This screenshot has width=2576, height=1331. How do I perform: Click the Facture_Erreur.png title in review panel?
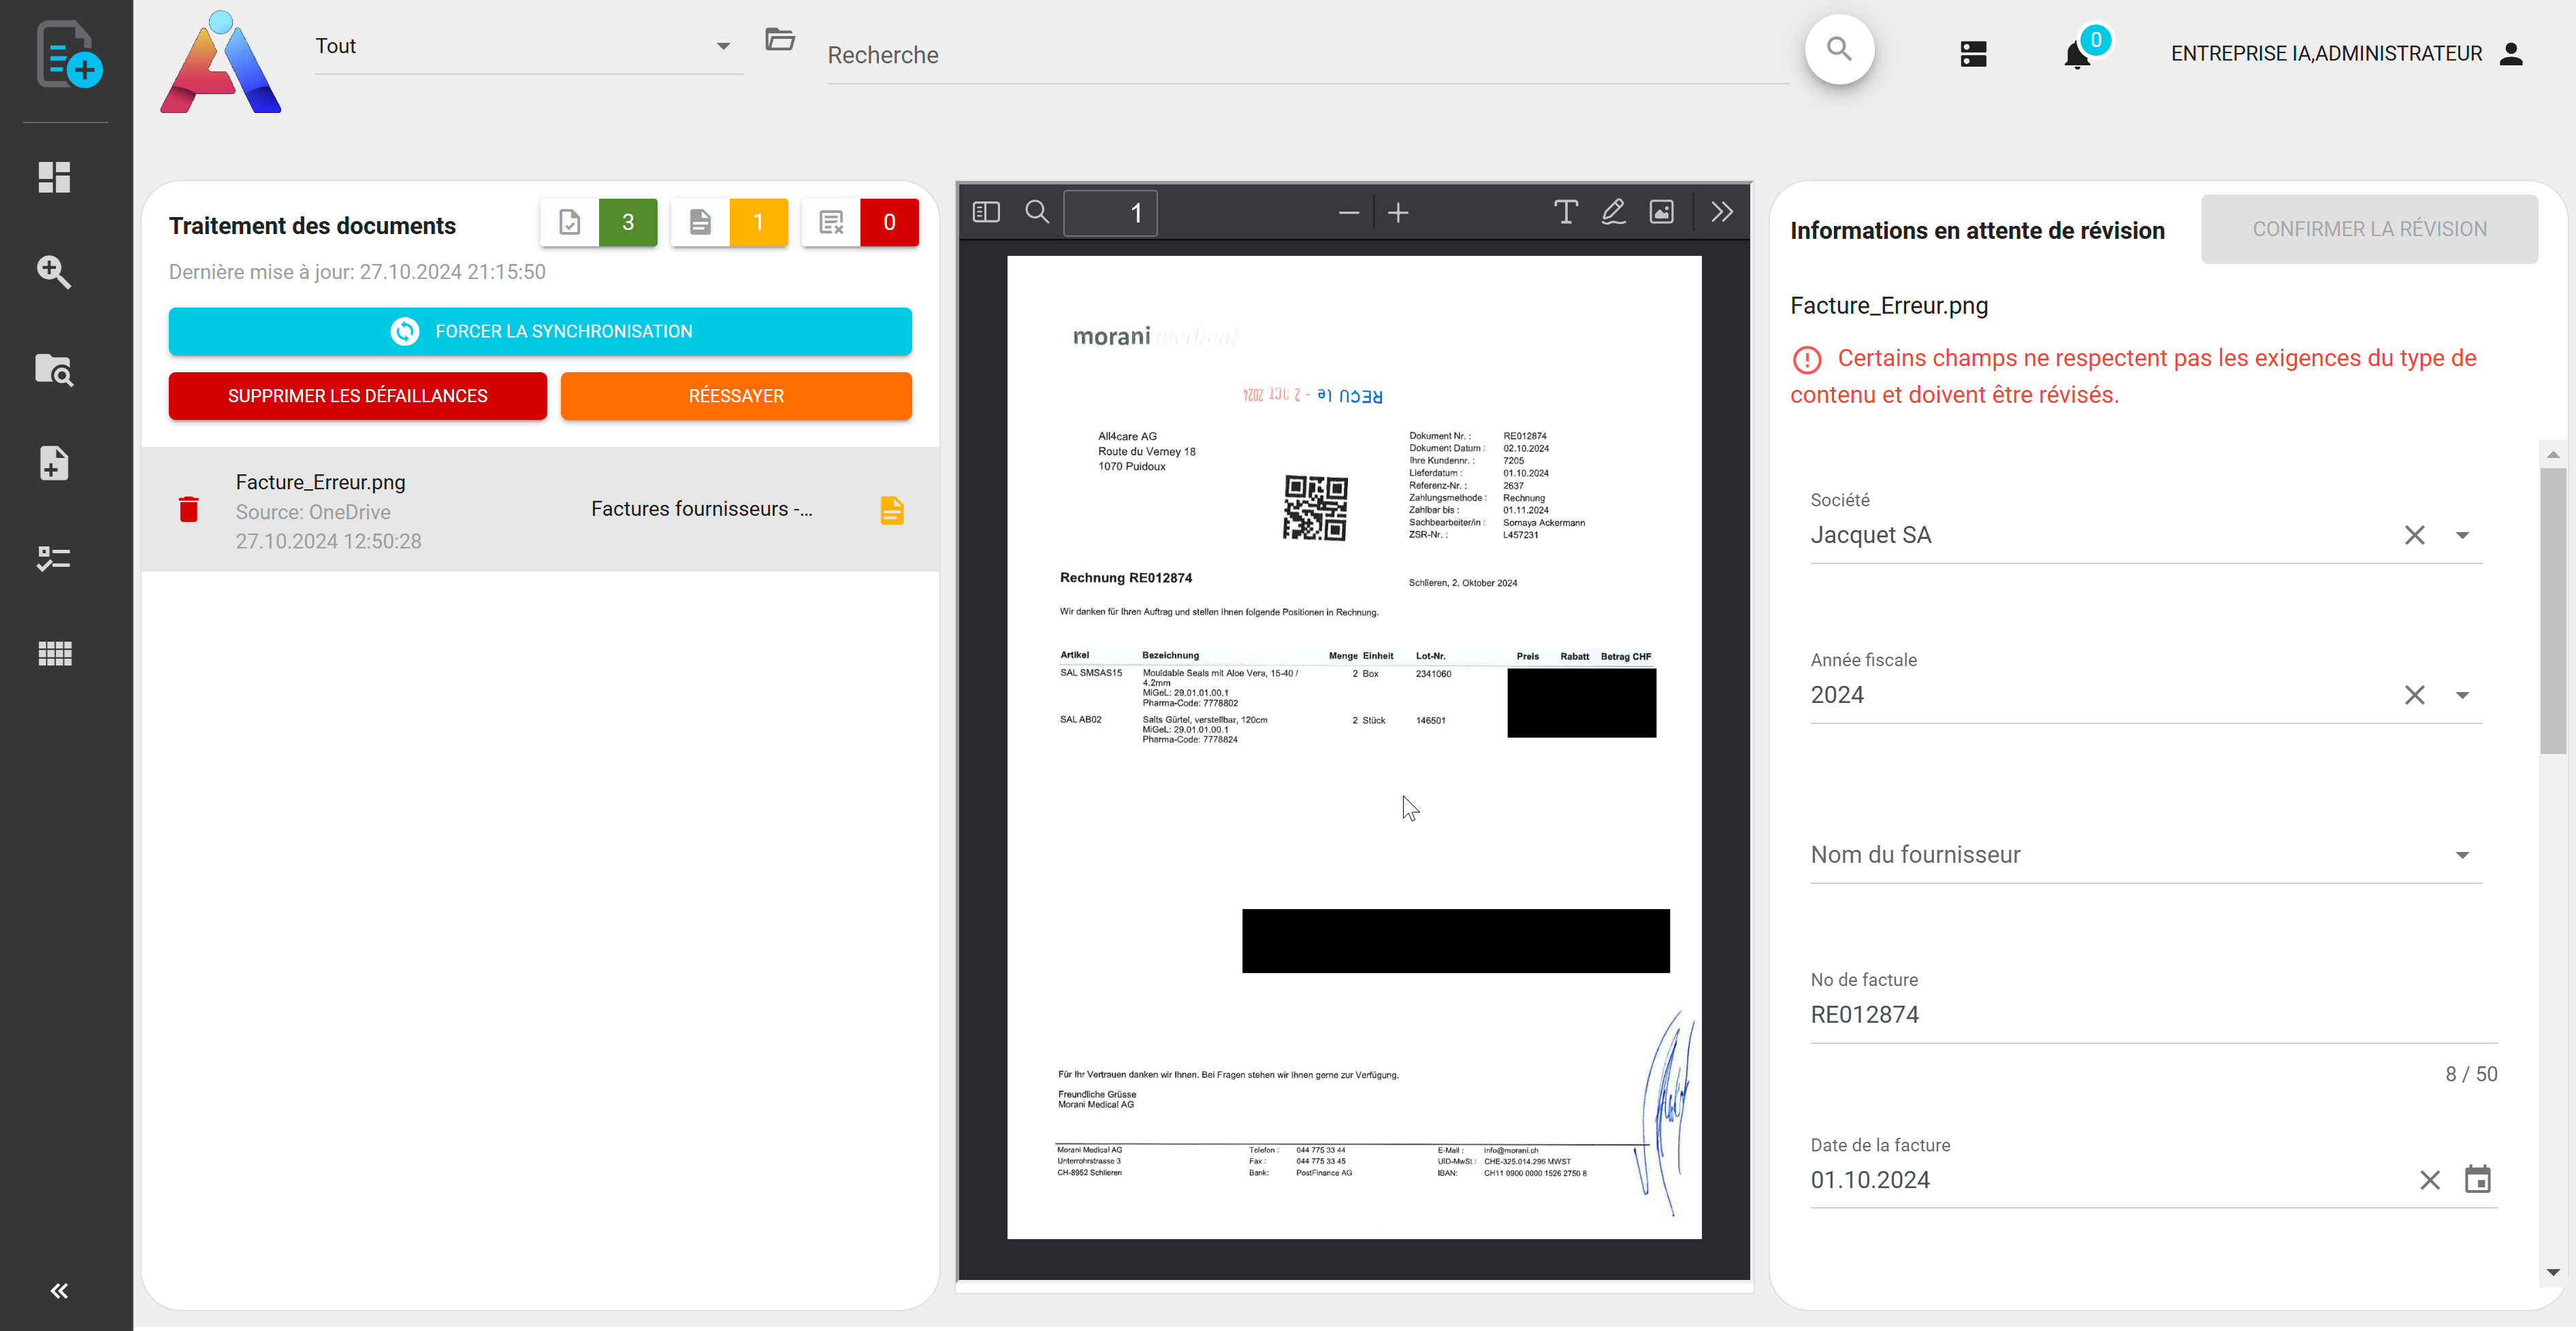pyautogui.click(x=1889, y=306)
